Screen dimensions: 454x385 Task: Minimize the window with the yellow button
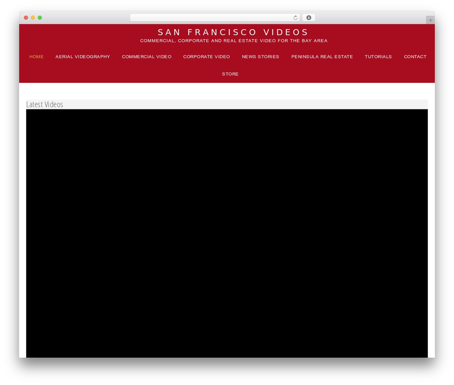click(33, 18)
